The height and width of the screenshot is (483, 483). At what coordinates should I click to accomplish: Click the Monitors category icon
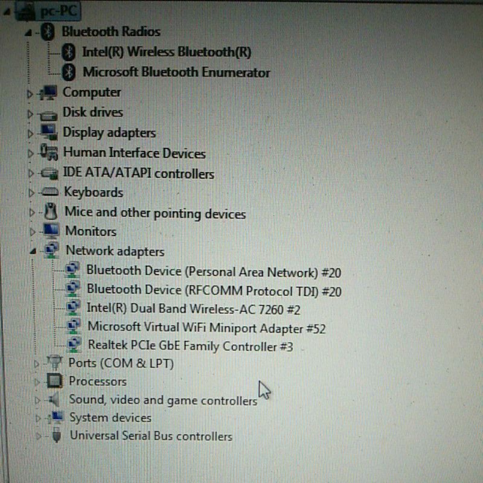[x=51, y=231]
